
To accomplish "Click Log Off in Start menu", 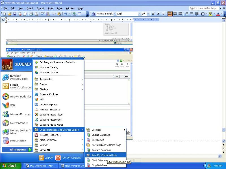I will pyautogui.click(x=46, y=158).
